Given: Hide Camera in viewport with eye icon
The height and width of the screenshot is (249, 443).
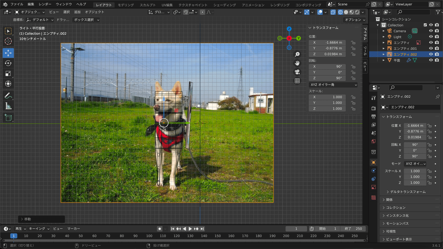Looking at the screenshot, I should point(431,31).
